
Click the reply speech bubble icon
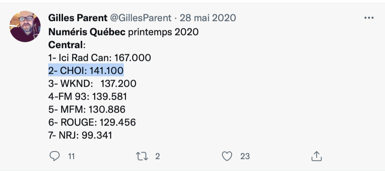tap(55, 156)
